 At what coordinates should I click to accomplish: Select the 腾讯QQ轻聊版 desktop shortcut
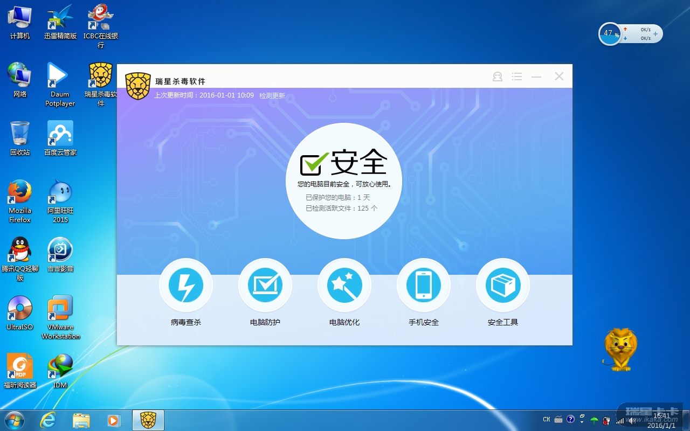20,259
